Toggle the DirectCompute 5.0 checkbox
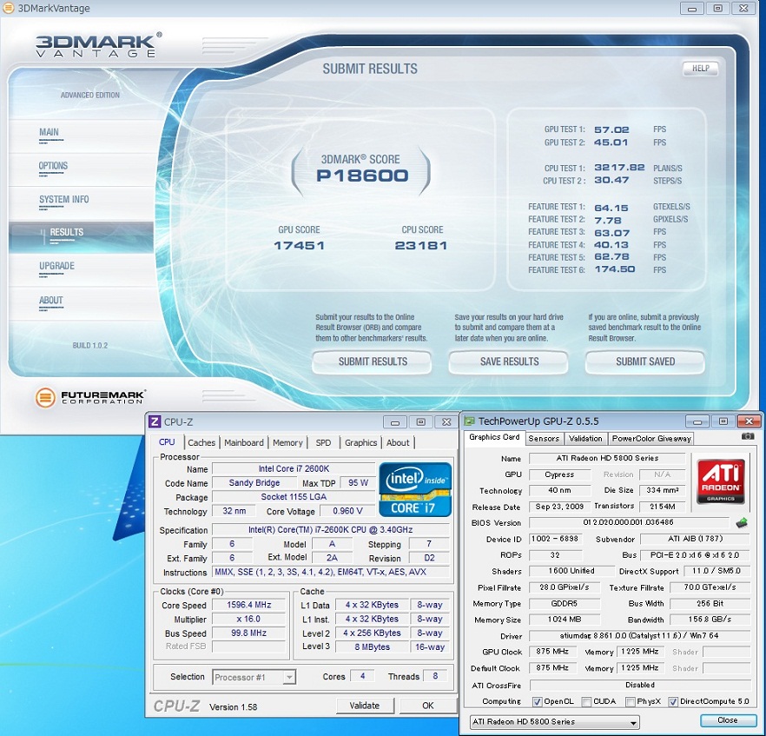Screen dimensions: 766x736 click(674, 701)
